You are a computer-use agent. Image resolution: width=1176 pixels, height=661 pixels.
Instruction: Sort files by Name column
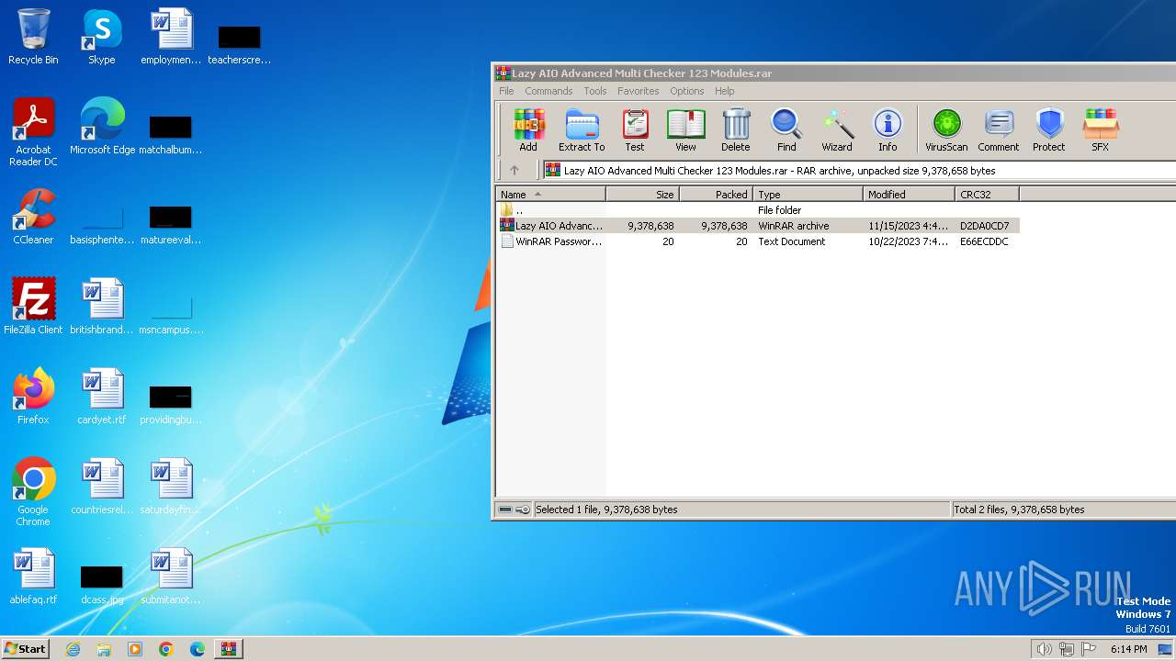[x=550, y=194]
